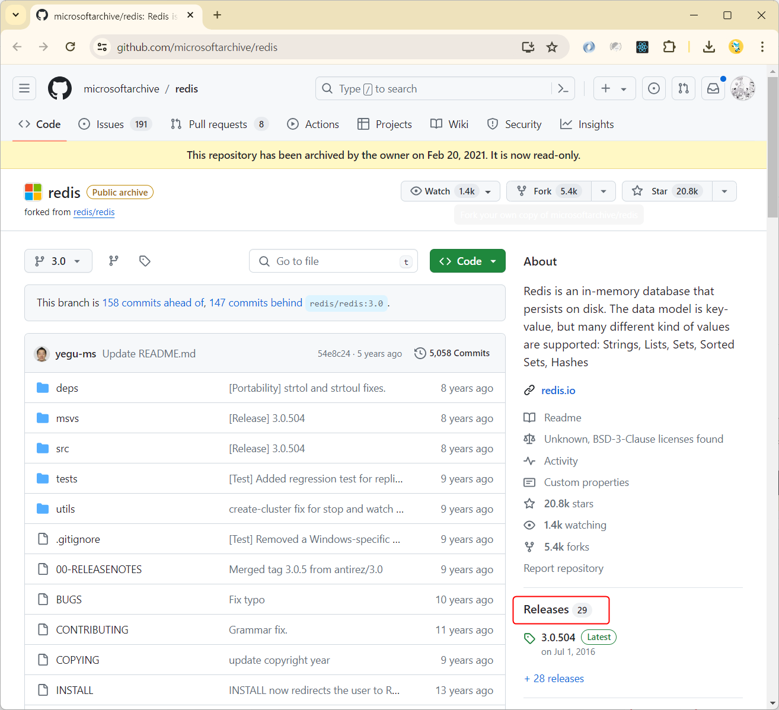The width and height of the screenshot is (779, 710).
Task: Star the redis repository
Action: click(667, 191)
